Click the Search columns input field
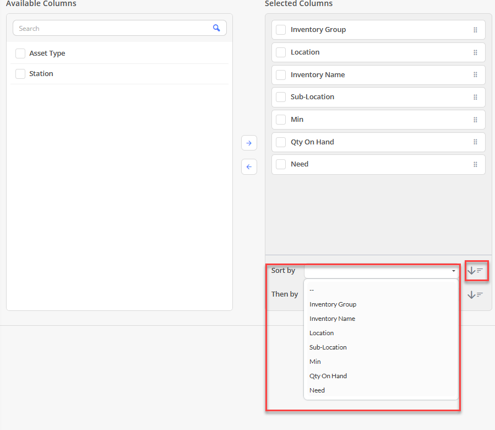 [x=119, y=28]
